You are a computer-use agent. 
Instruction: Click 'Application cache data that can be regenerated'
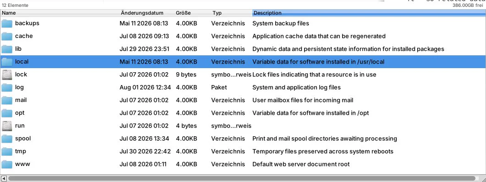pyautogui.click(x=319, y=36)
